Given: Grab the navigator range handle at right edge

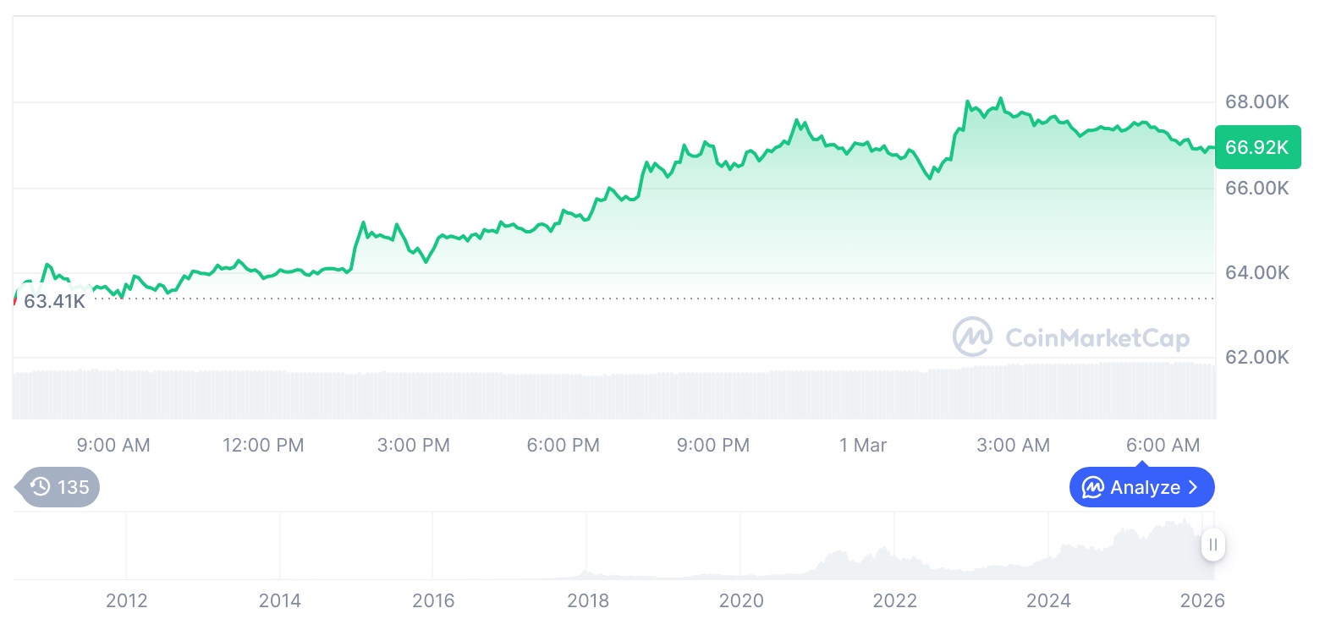Looking at the screenshot, I should [1213, 545].
